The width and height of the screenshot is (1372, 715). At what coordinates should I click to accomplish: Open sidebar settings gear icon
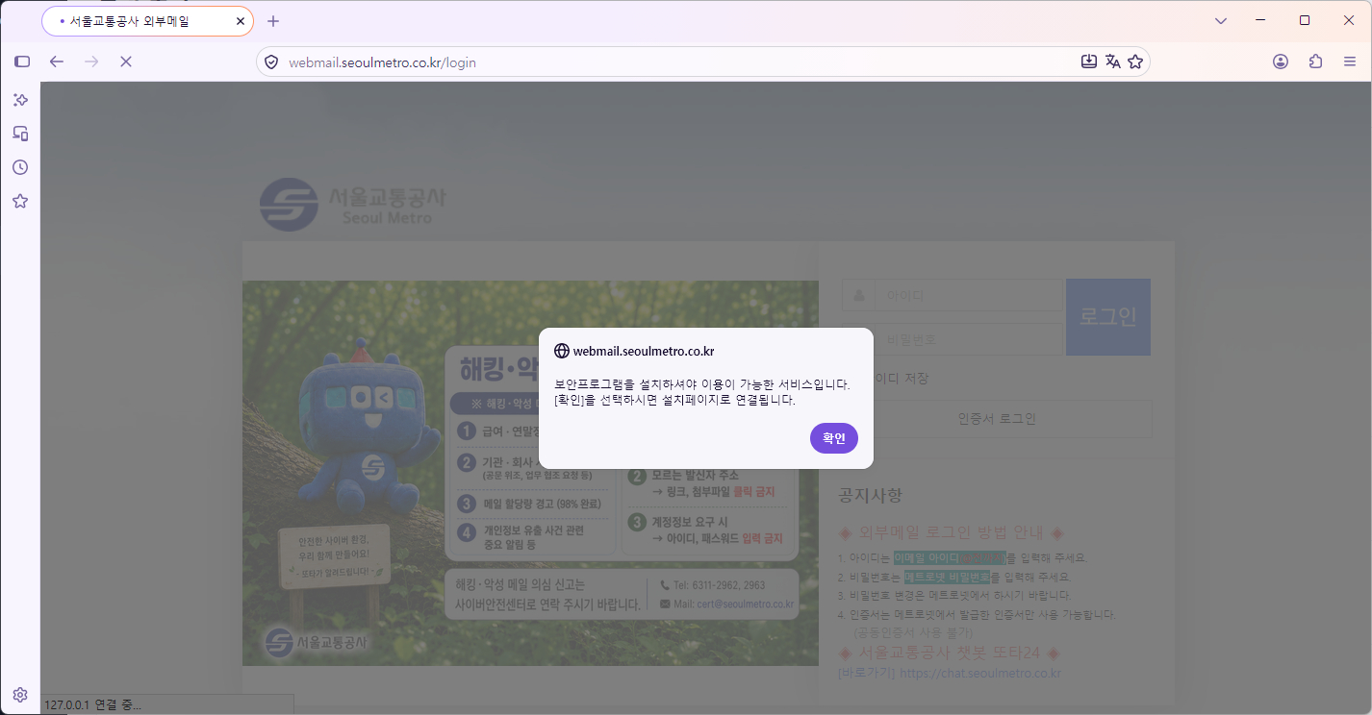tap(20, 695)
